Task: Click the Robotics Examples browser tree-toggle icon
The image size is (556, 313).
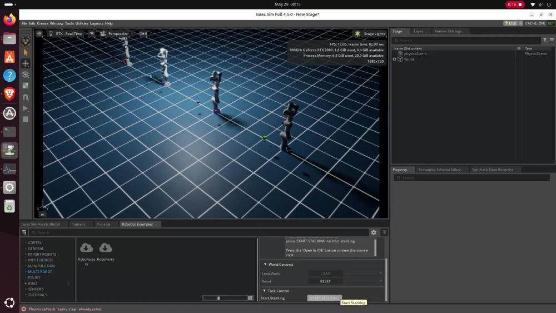Action: click(24, 232)
